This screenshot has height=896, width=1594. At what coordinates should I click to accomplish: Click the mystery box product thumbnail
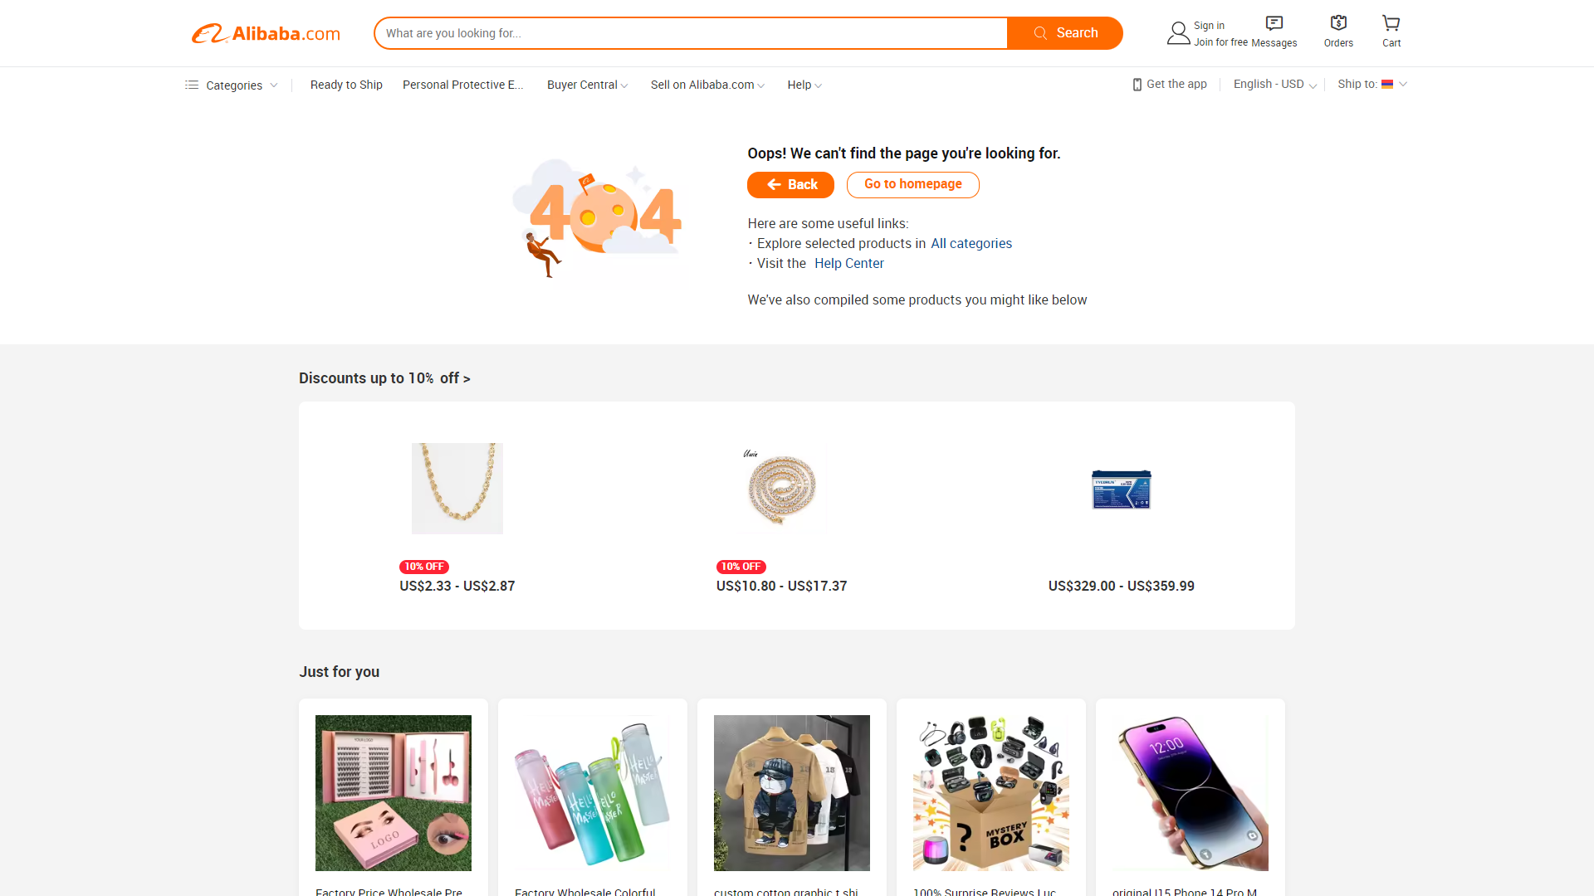tap(990, 792)
